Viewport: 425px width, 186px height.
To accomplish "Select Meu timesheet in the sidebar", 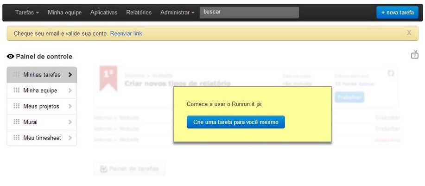I will click(42, 138).
